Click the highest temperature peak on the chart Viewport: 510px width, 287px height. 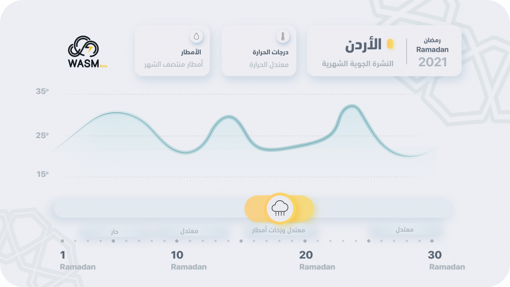[352, 107]
